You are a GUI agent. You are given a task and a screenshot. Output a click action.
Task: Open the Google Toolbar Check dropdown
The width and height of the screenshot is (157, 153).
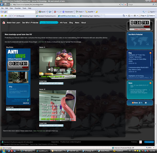pyautogui.click(x=83, y=12)
